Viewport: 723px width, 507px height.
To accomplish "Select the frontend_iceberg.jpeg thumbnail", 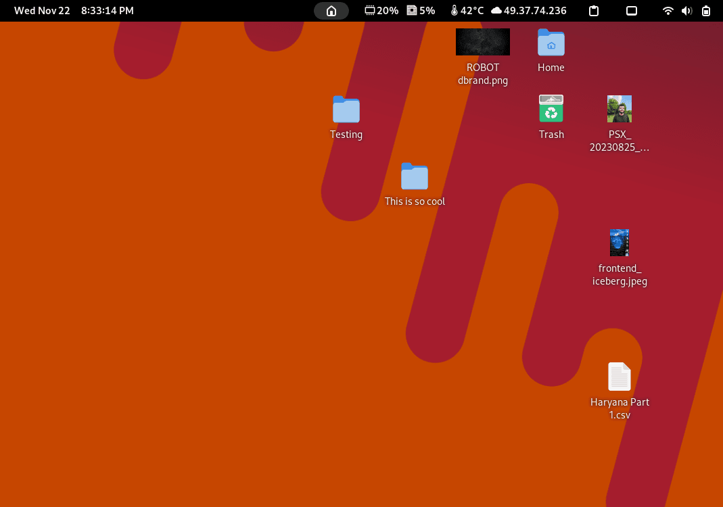I will point(620,243).
